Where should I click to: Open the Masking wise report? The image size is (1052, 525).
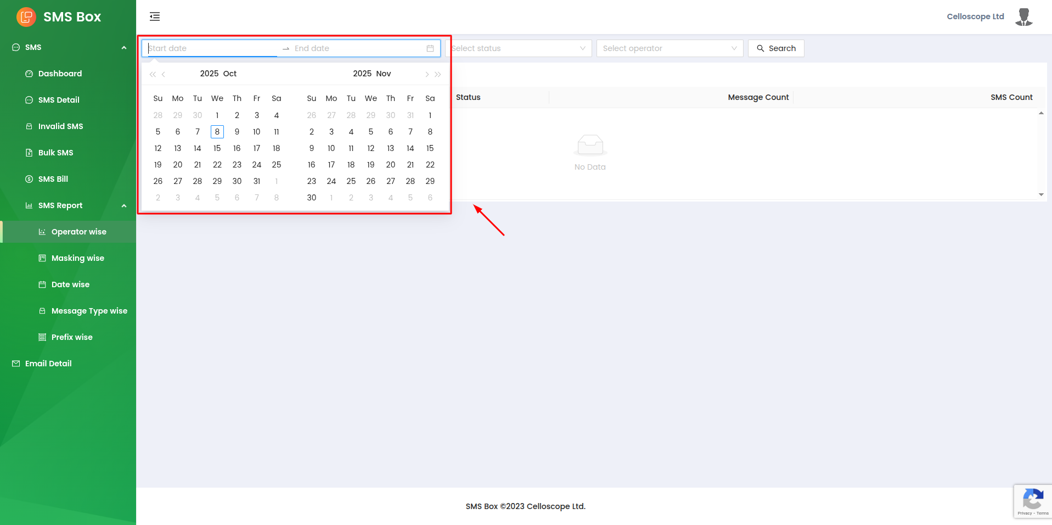pyautogui.click(x=77, y=258)
